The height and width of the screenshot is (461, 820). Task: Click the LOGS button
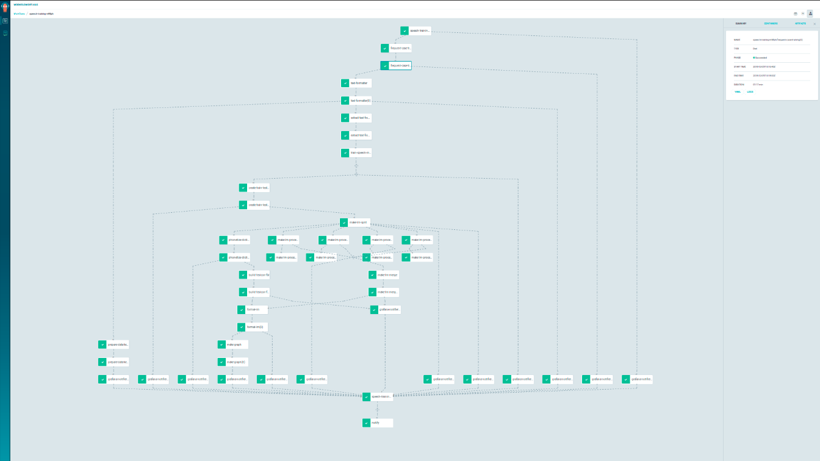tap(750, 92)
